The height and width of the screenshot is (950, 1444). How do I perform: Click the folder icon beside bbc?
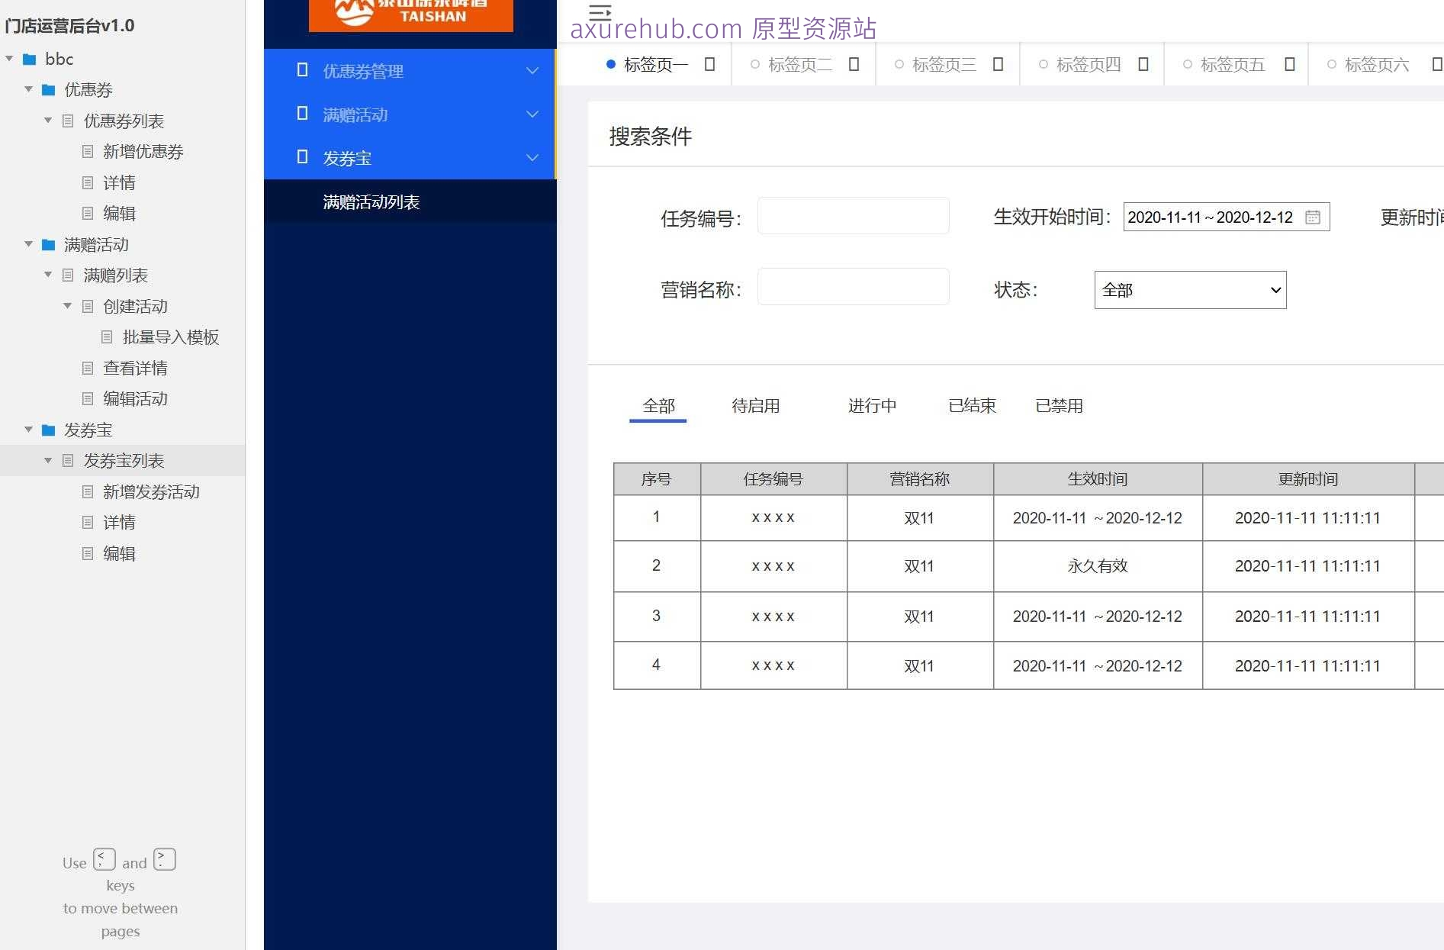[x=28, y=59]
